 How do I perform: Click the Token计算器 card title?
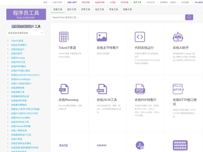point(67,48)
